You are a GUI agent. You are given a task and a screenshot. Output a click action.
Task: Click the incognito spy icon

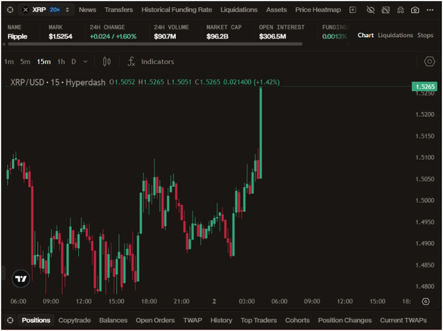point(401,10)
